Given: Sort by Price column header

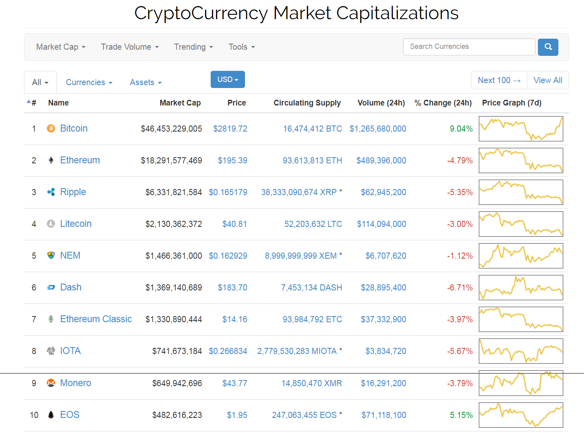Looking at the screenshot, I should [237, 103].
